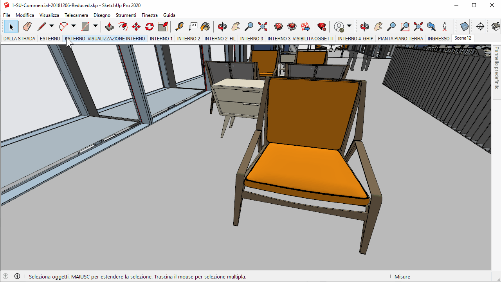The height and width of the screenshot is (282, 501).
Task: Open the Disegno menu
Action: (102, 15)
